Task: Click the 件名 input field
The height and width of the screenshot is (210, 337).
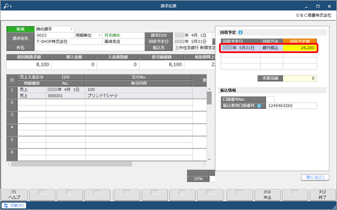Action: (x=89, y=48)
